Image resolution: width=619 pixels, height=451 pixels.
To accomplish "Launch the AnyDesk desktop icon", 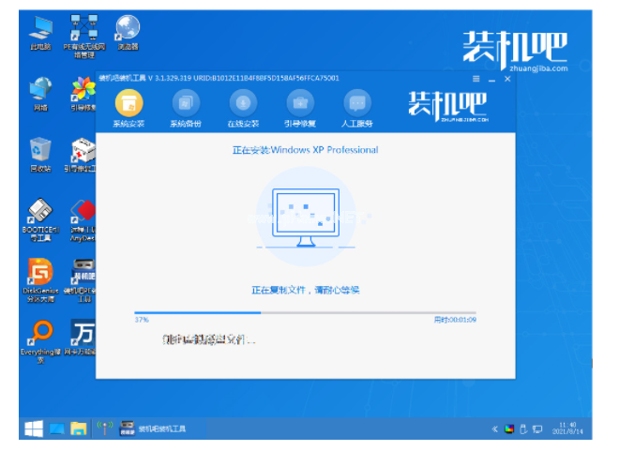I will coord(83,220).
